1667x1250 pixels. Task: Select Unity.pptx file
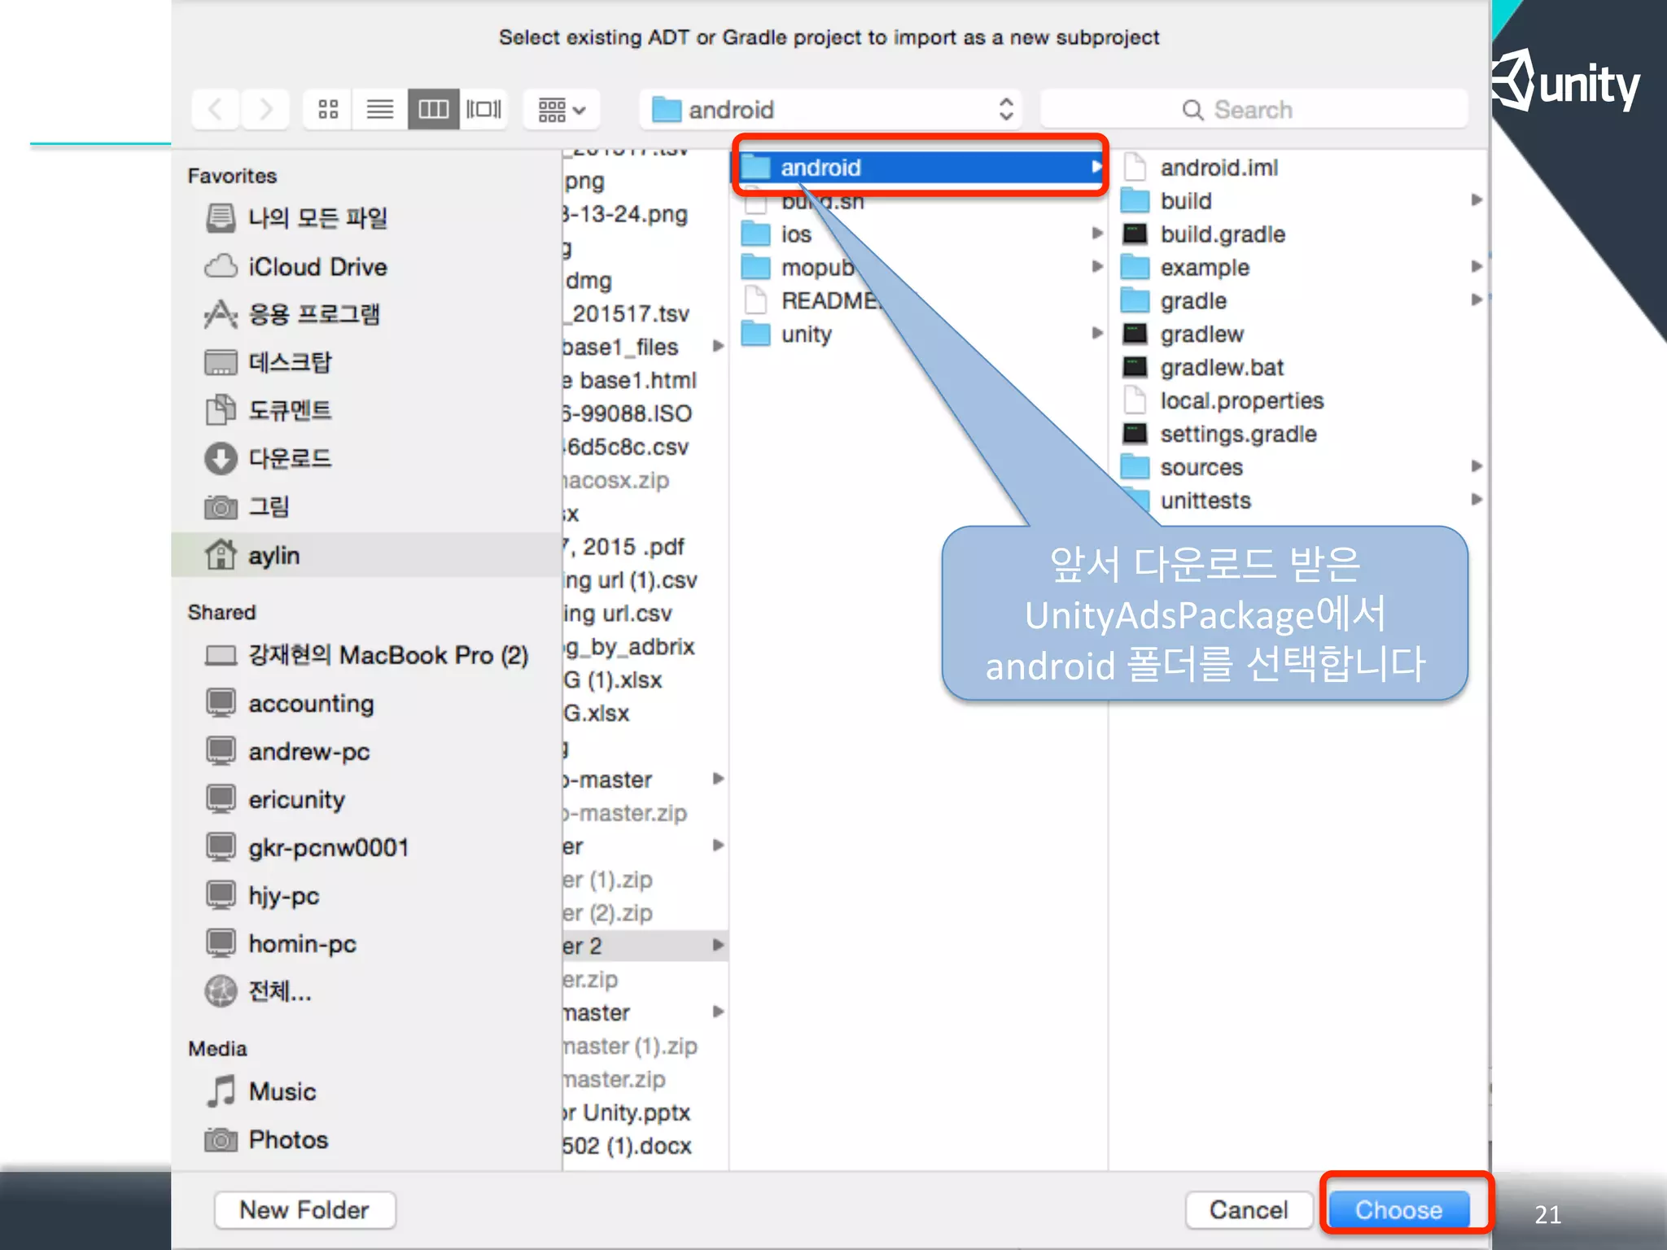627,1112
